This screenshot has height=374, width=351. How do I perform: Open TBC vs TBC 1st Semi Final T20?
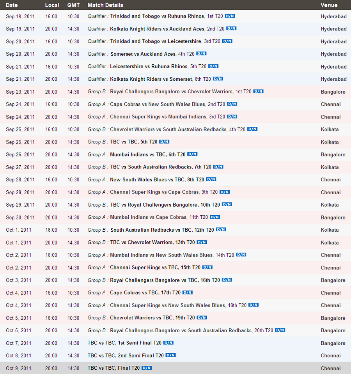[x=124, y=343]
